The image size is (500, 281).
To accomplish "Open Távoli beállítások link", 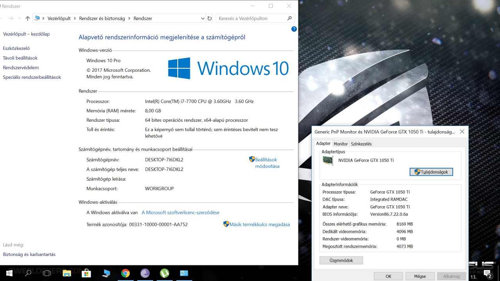I will (x=20, y=58).
